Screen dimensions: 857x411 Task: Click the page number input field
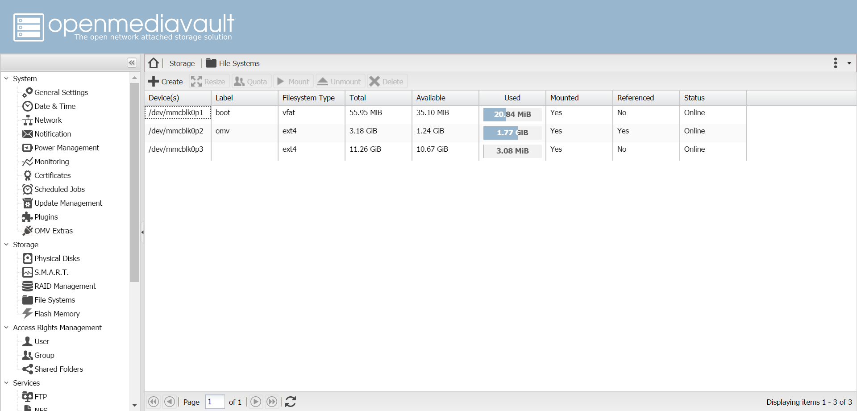pyautogui.click(x=215, y=402)
